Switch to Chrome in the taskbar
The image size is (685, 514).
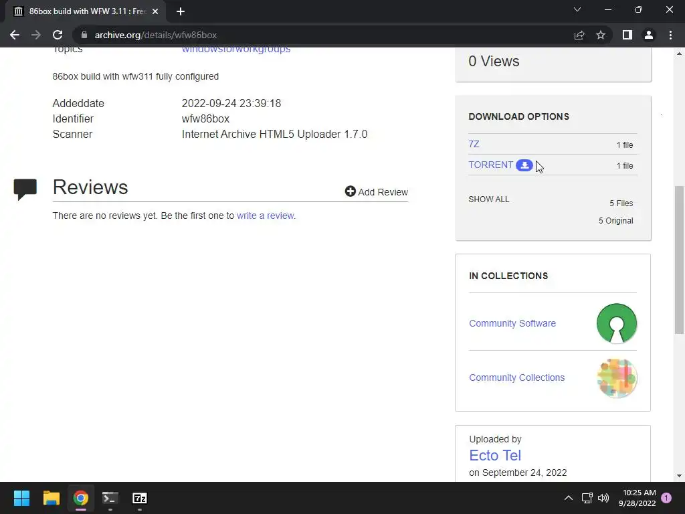(x=80, y=498)
